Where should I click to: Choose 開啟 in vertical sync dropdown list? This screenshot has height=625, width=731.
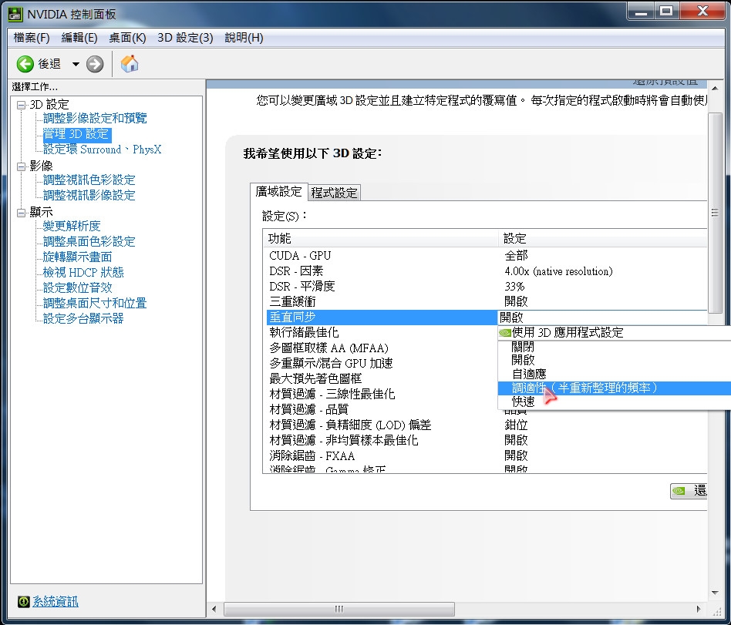[x=615, y=360]
